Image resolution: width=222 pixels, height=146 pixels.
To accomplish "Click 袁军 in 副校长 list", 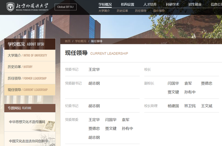I will coord(188,83).
